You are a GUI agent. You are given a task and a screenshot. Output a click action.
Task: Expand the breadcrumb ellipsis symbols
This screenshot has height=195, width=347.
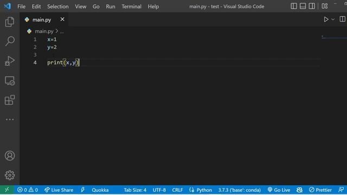pyautogui.click(x=62, y=31)
